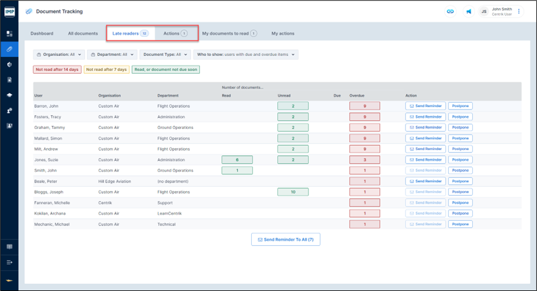Expand the sidebar with the arrow icon
This screenshot has height=291, width=537.
10,262
